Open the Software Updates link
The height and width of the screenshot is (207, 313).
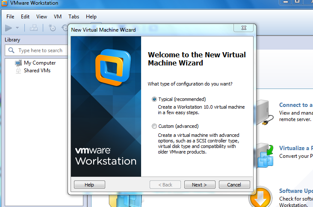(x=296, y=191)
